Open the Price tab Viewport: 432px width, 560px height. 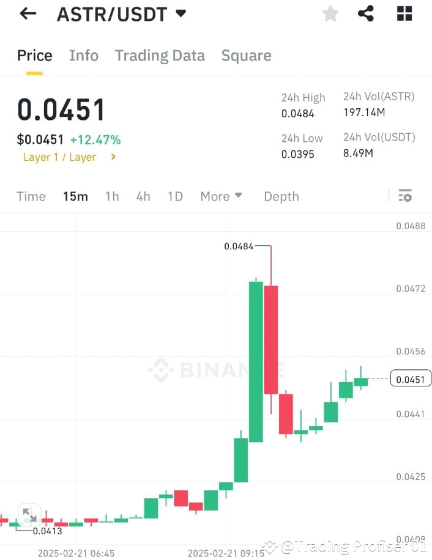pyautogui.click(x=34, y=56)
